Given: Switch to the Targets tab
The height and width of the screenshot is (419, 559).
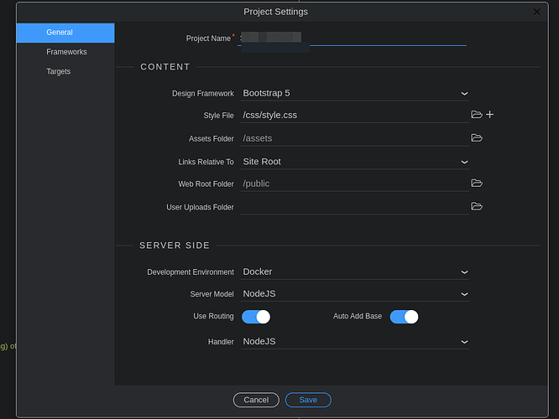Looking at the screenshot, I should pyautogui.click(x=65, y=71).
